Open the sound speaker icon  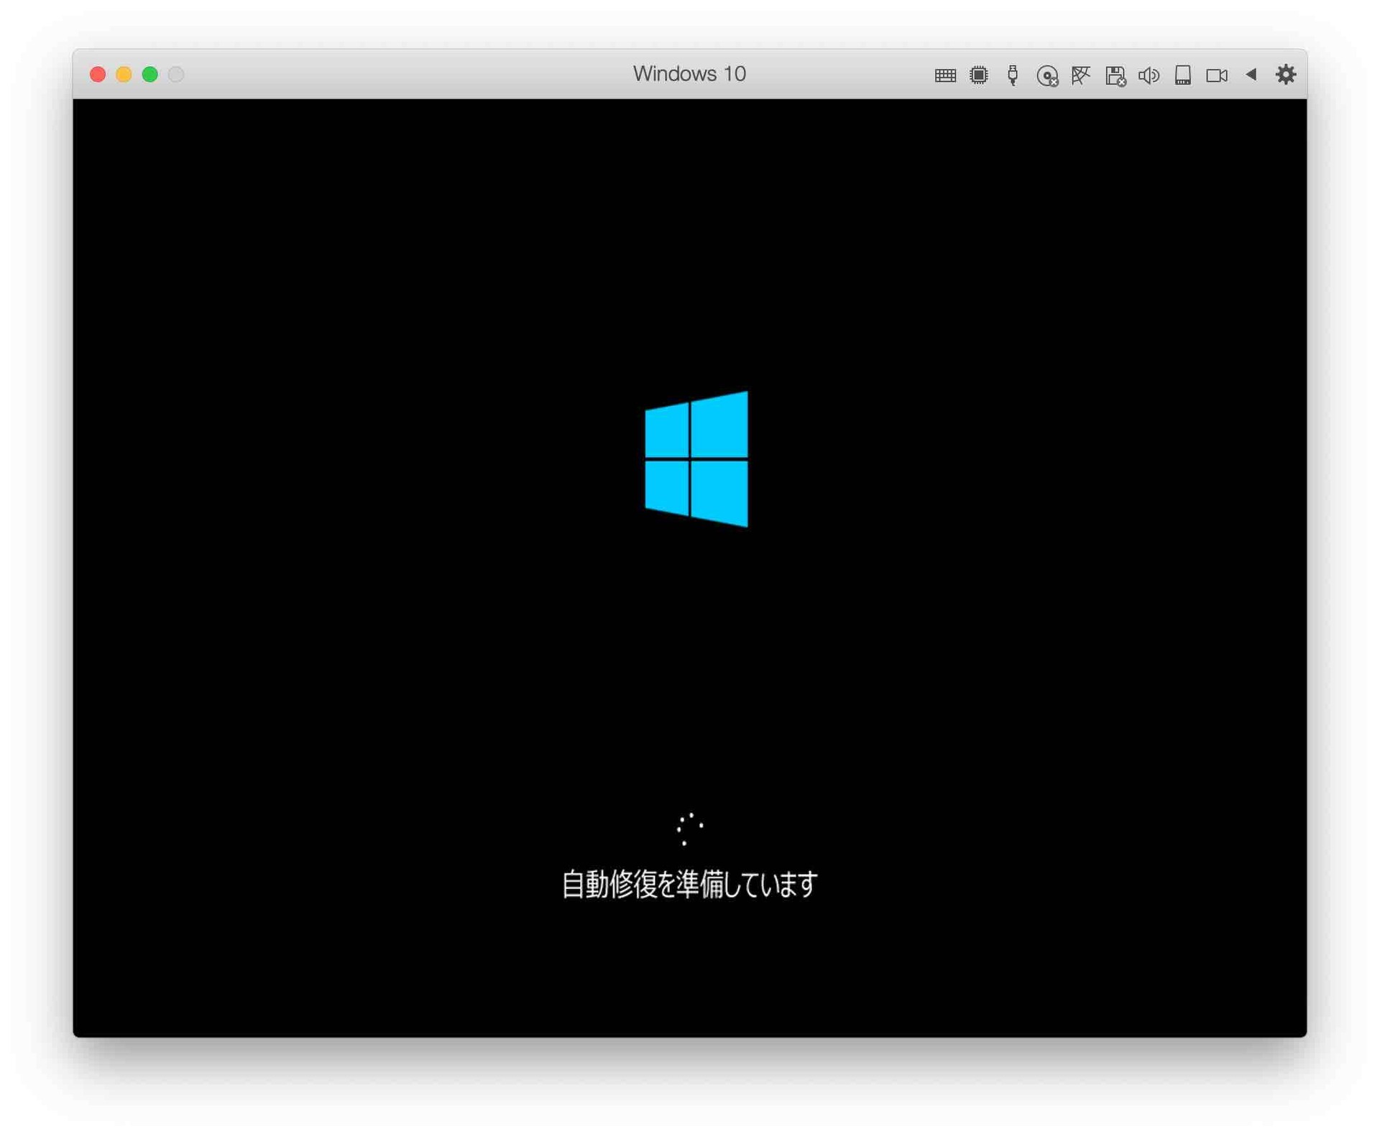coord(1149,75)
